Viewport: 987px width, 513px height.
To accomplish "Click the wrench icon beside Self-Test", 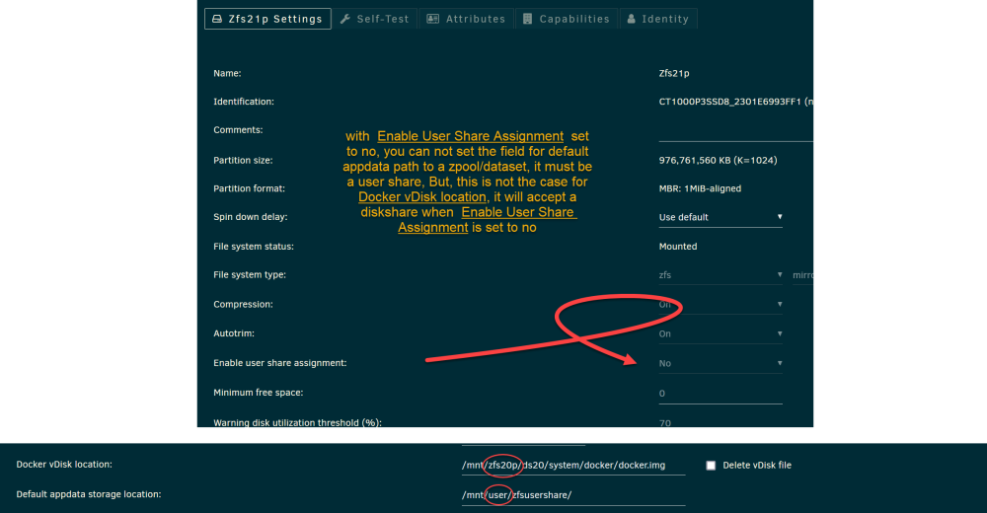I will point(344,19).
